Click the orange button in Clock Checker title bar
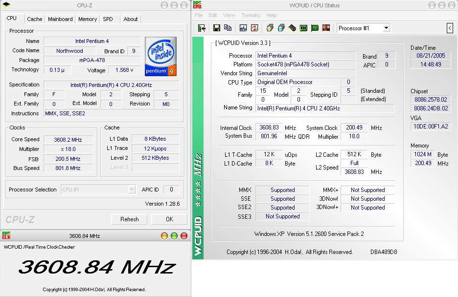Viewport: 458px width, 297px height. click(164, 236)
